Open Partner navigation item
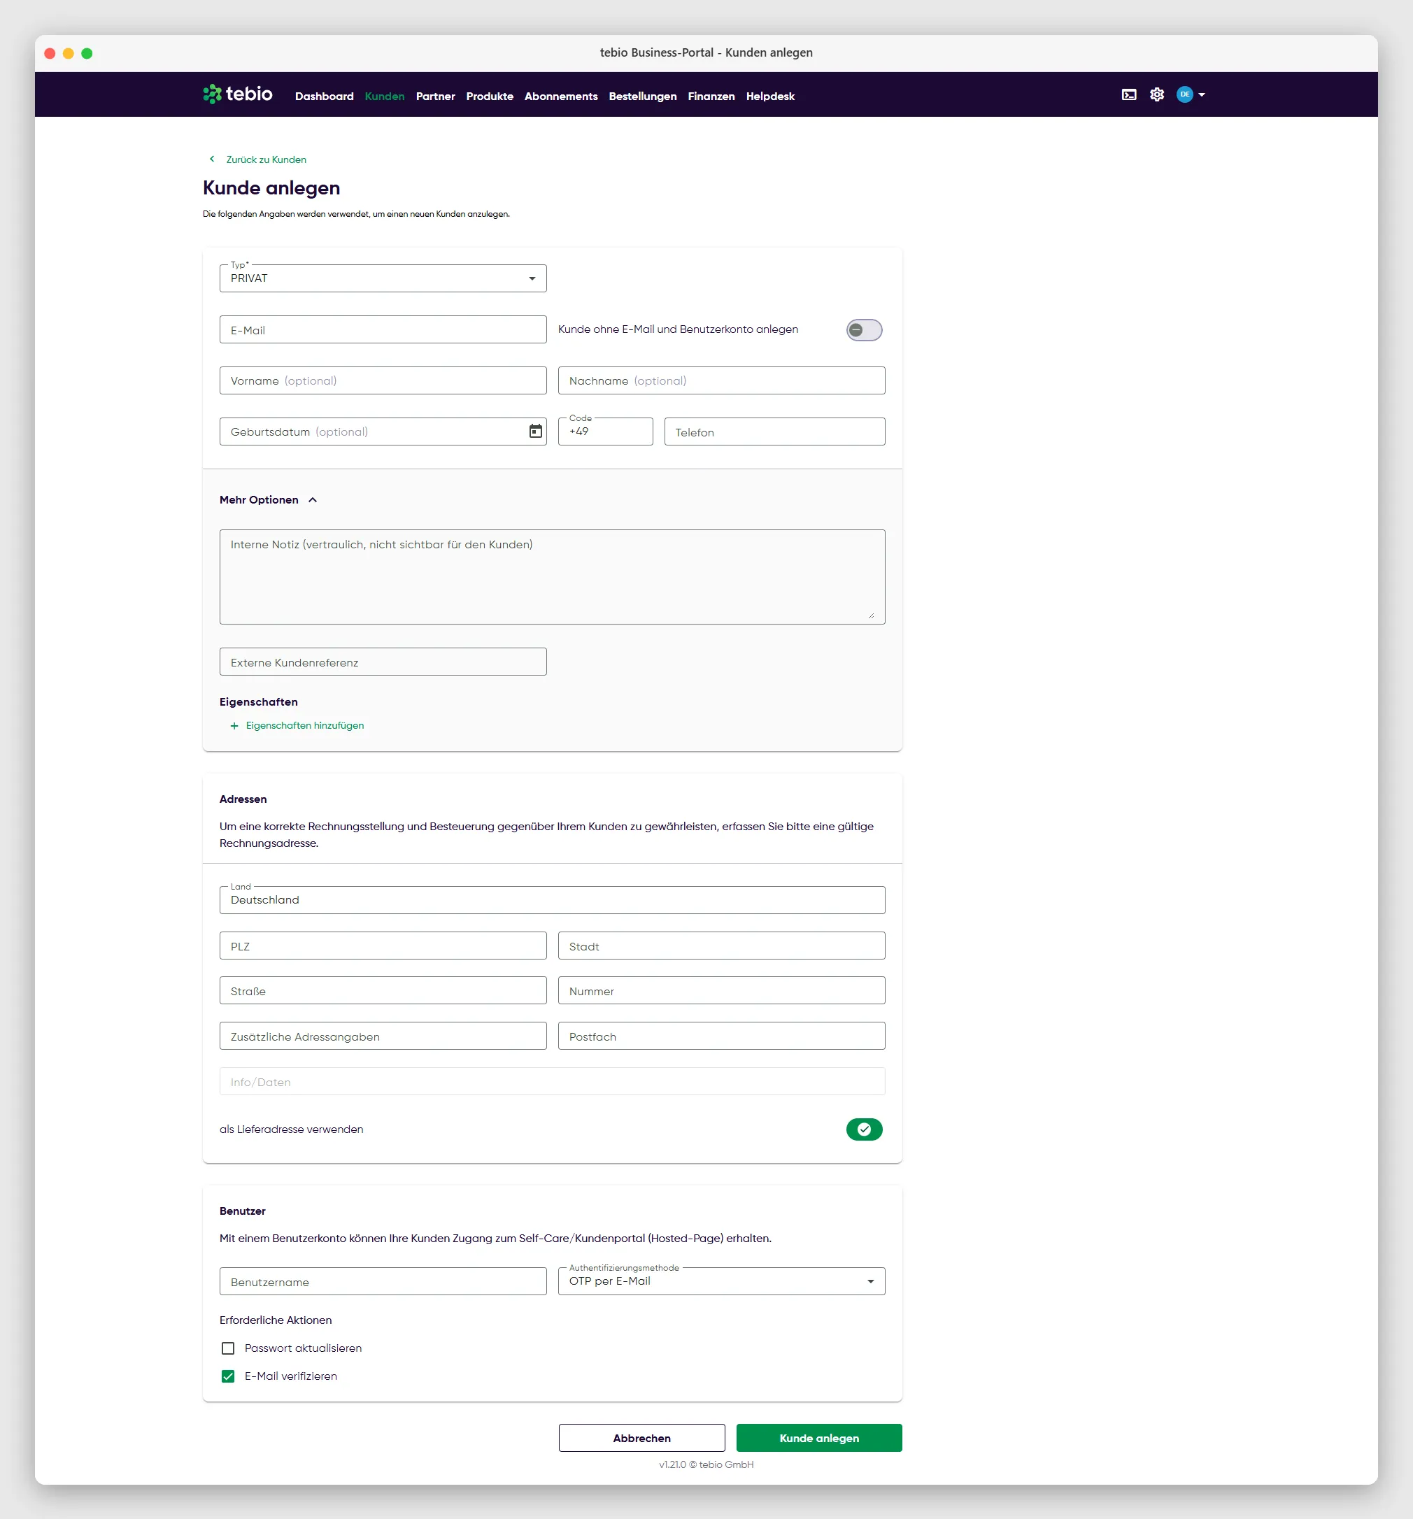Image resolution: width=1413 pixels, height=1519 pixels. point(435,97)
